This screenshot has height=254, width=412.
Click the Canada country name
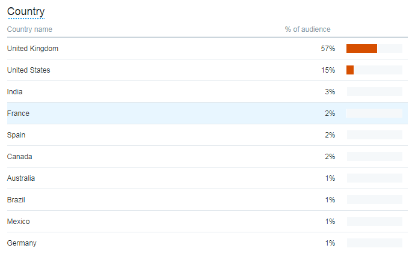(20, 157)
